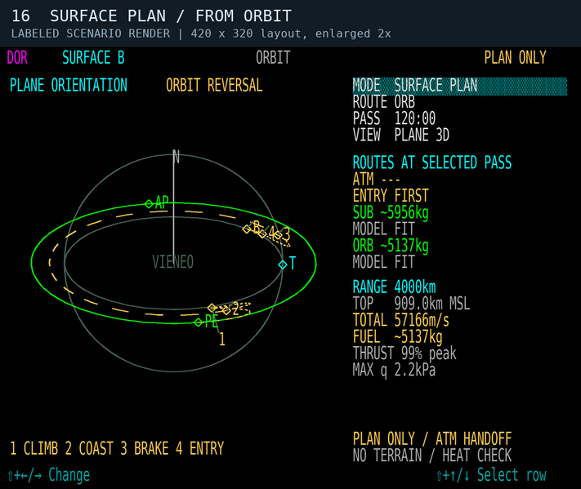This screenshot has width=581, height=489.
Task: Click the ORBIT header label
Action: point(273,58)
